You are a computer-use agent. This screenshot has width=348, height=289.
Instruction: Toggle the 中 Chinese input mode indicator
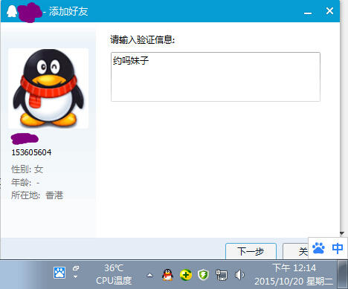(338, 248)
